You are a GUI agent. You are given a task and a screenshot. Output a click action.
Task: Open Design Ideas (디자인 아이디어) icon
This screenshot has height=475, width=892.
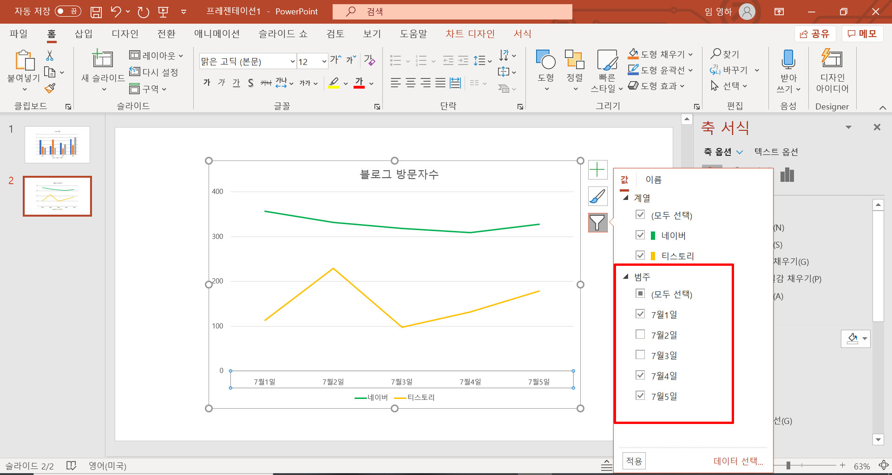[x=832, y=59]
